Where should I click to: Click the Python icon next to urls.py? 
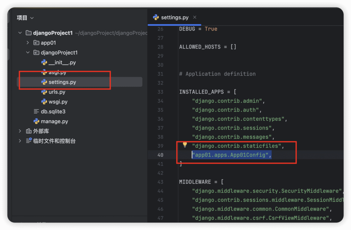(44, 92)
